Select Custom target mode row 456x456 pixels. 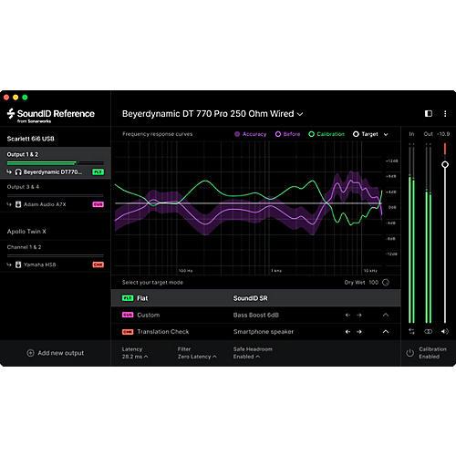255,315
